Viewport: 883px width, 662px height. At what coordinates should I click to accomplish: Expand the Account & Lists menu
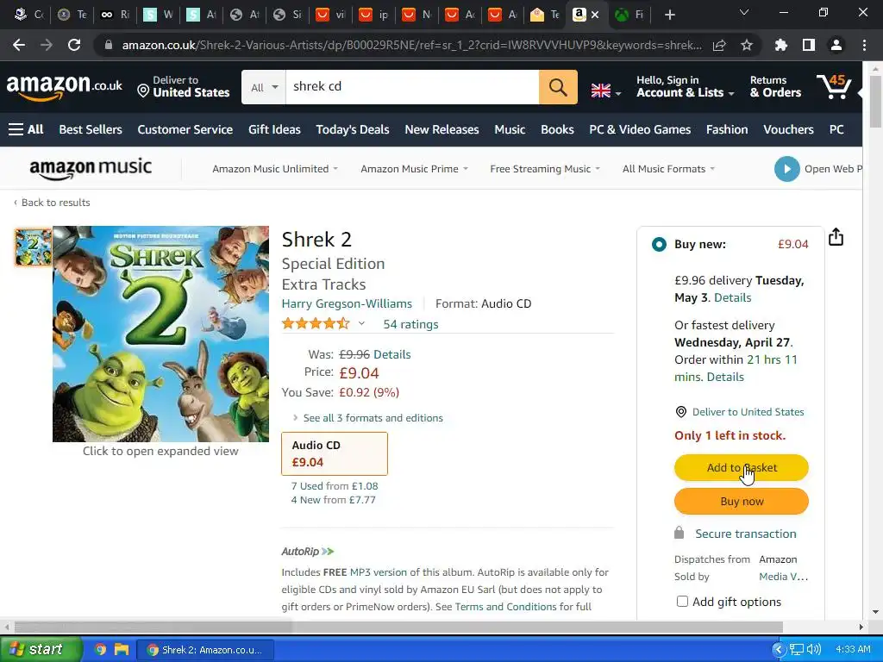coord(686,87)
